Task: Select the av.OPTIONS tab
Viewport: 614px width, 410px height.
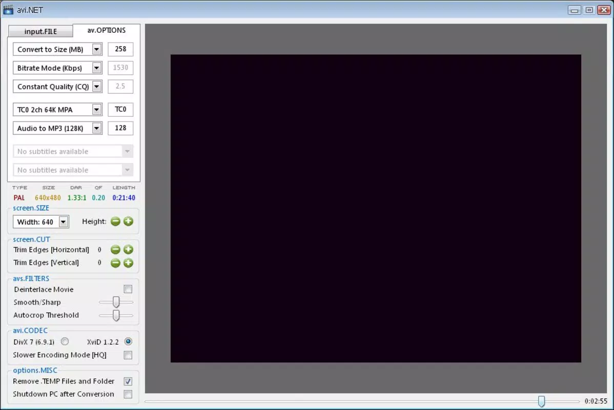Action: (106, 30)
